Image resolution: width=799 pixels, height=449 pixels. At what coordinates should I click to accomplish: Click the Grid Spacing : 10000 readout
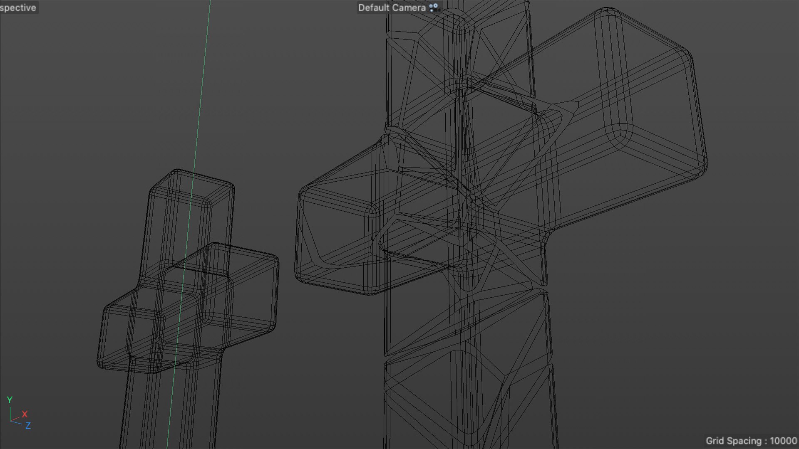pos(751,441)
